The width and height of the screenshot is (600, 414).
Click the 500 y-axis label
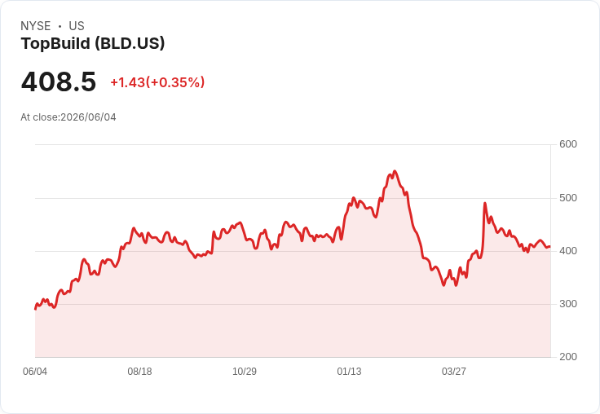[x=568, y=198]
